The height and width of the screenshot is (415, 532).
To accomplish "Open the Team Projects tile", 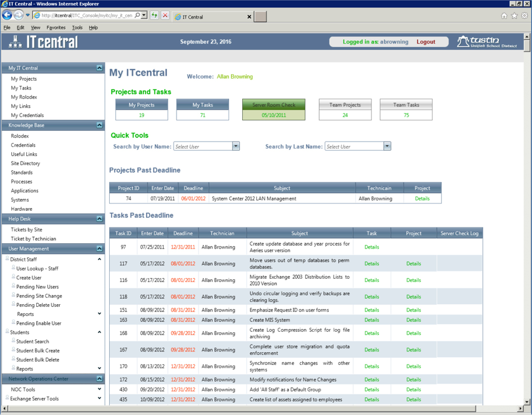I will point(345,110).
